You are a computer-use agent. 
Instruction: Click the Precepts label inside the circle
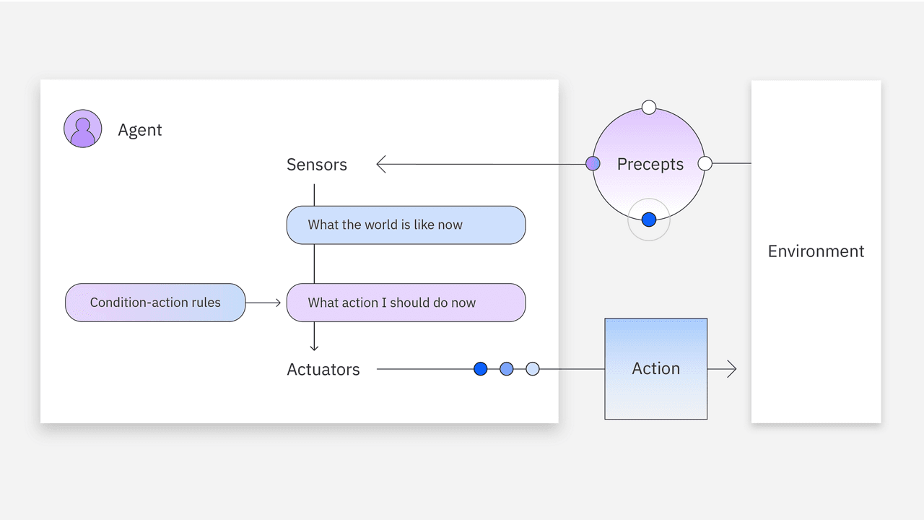point(650,165)
